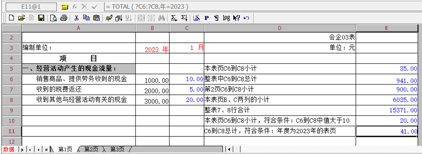The width and height of the screenshot is (422, 154).
Task: Click the cell 整表7、8行合计
Action: pyautogui.click(x=280, y=110)
